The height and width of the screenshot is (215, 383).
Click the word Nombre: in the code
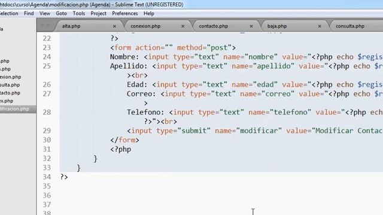pos(124,57)
